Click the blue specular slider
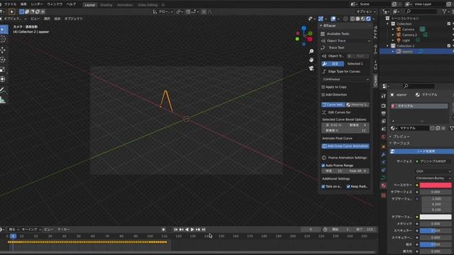The width and height of the screenshot is (454, 255). tap(436, 231)
